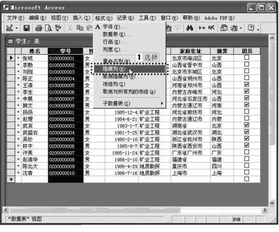
Task: Uncheck 团员 checkbox for student 0100000005
Action: (x=247, y=85)
